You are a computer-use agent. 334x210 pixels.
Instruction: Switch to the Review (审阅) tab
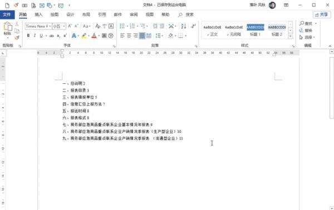coord(134,14)
